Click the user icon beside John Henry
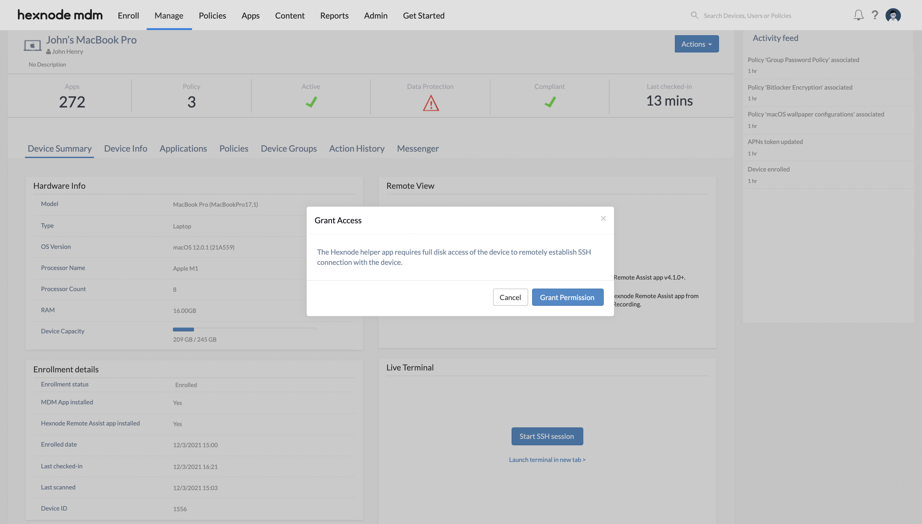The height and width of the screenshot is (524, 922). click(48, 52)
